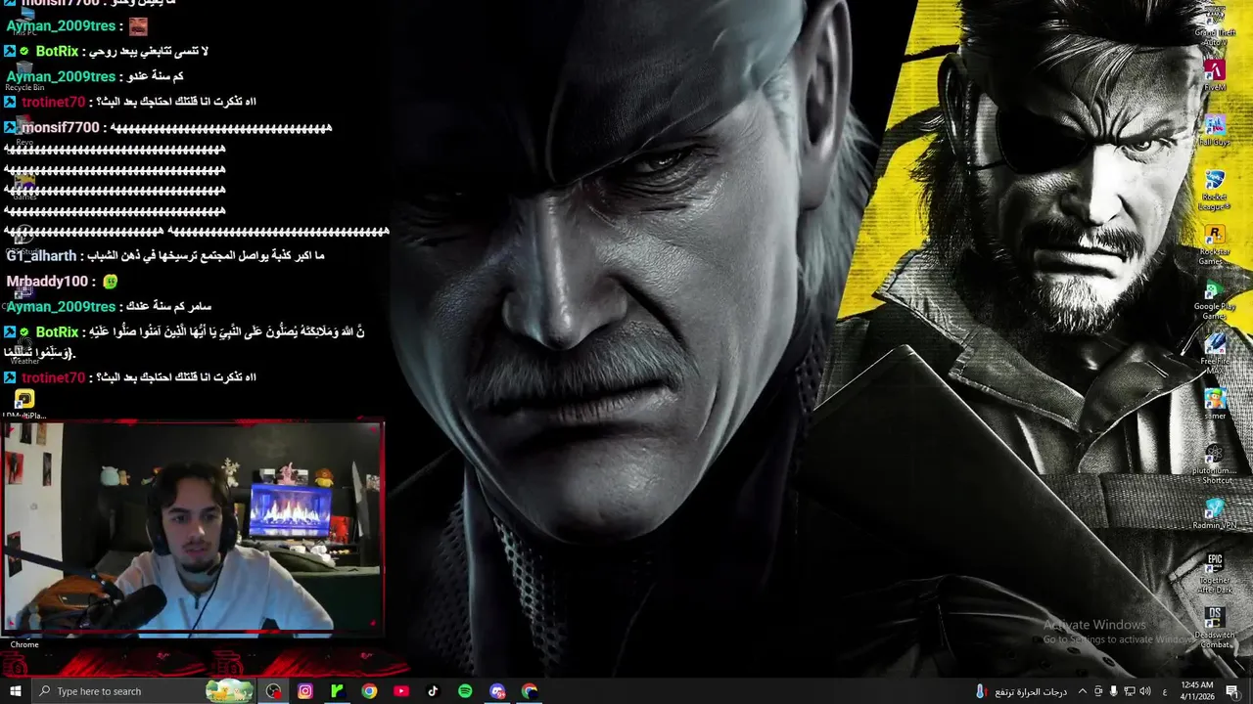The width and height of the screenshot is (1253, 704).
Task: Click the webcam feed overlay
Action: point(193,528)
